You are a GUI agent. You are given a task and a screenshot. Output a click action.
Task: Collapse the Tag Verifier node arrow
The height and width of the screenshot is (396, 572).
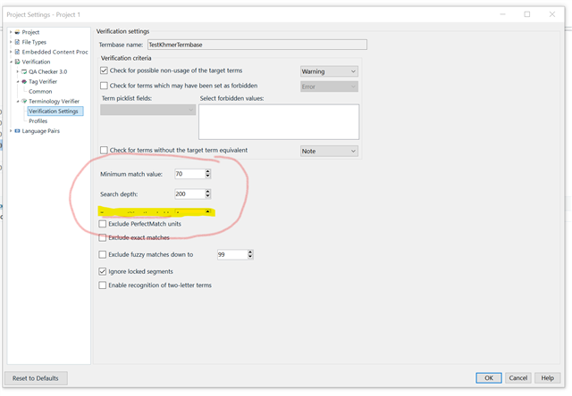pyautogui.click(x=18, y=81)
